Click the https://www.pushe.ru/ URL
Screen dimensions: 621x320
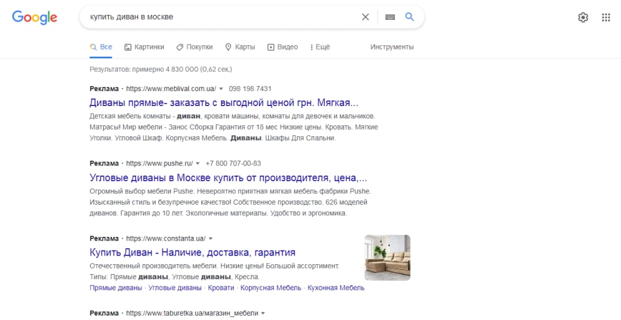click(x=160, y=163)
